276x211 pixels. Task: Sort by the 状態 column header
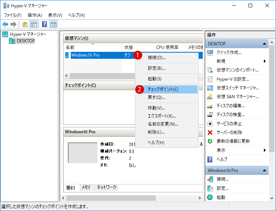(x=138, y=47)
